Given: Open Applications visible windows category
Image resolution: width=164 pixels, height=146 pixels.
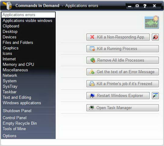Looking at the screenshot, I should (x=28, y=20).
